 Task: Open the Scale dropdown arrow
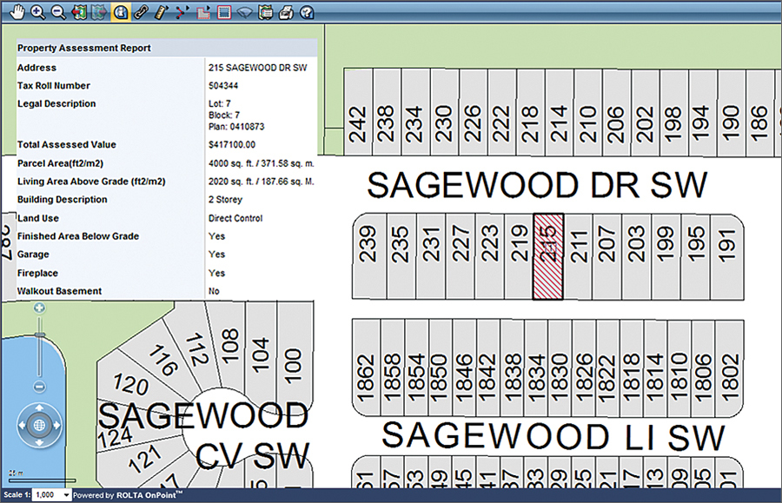click(x=66, y=495)
